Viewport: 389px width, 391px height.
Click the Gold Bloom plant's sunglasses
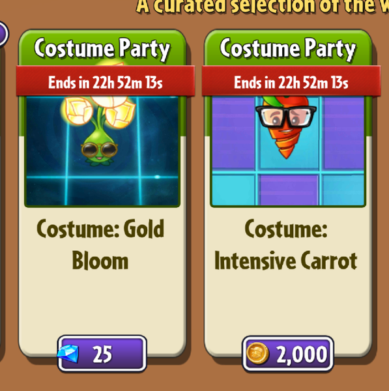click(100, 150)
